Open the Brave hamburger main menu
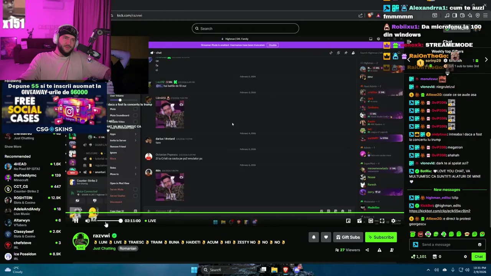The image size is (491, 276). (485, 15)
